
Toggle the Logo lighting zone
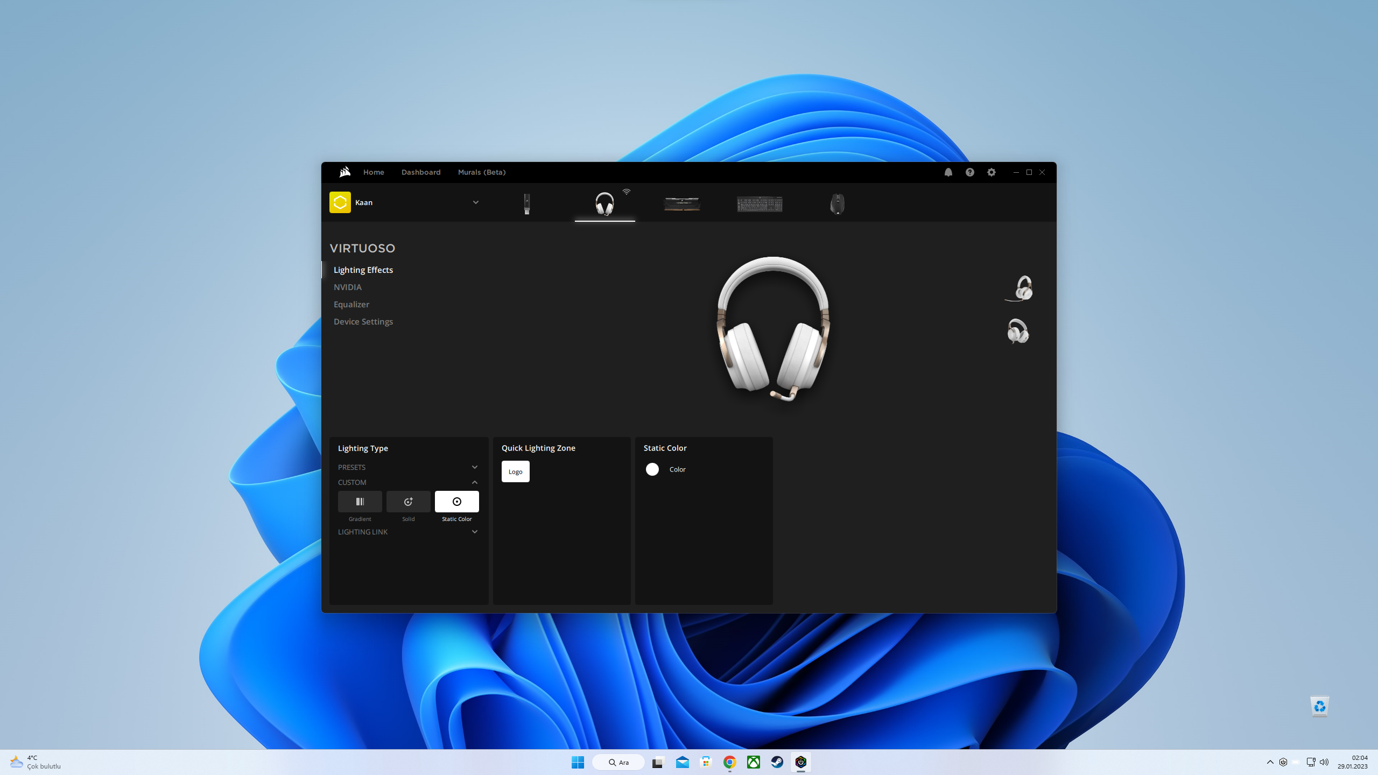[x=515, y=471]
